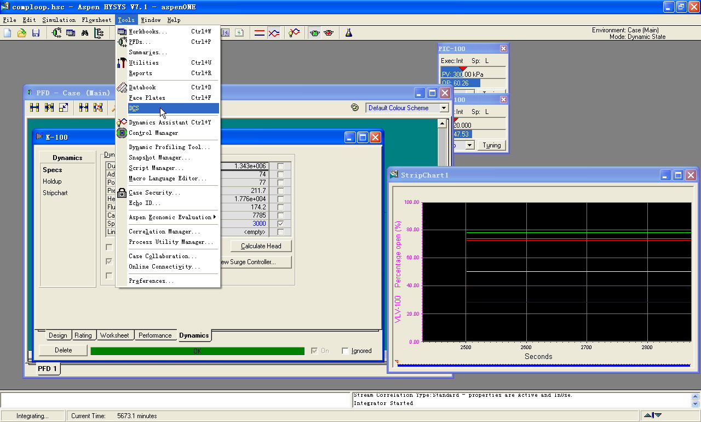
Task: Click the New Case toolbar icon
Action: (x=8, y=33)
